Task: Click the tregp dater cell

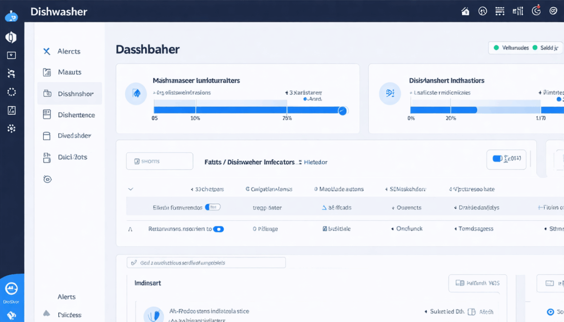Action: coord(267,207)
